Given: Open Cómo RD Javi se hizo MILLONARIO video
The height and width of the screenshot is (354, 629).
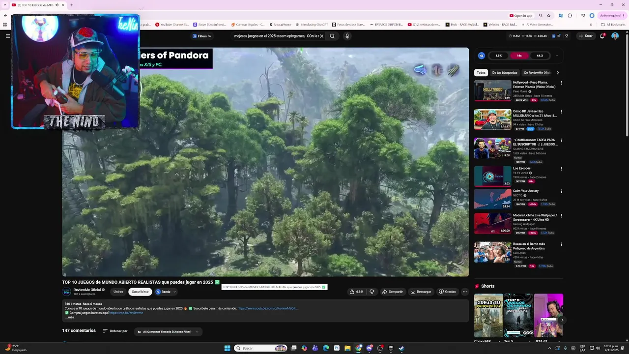Looking at the screenshot, I should (492, 119).
